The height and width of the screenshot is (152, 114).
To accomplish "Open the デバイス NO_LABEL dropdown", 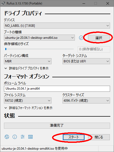I will pos(57,26).
